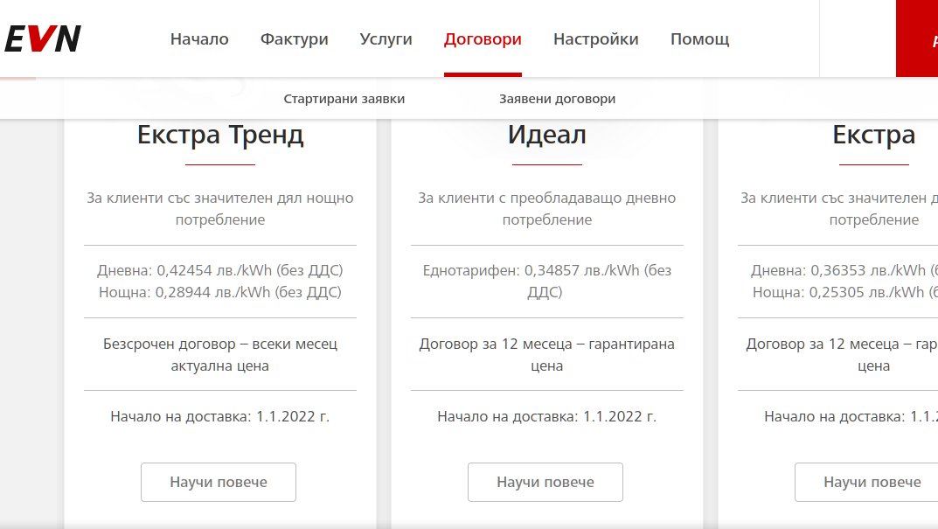Screen dimensions: 938x529
Task: Open the Помощ menu item
Action: point(700,38)
